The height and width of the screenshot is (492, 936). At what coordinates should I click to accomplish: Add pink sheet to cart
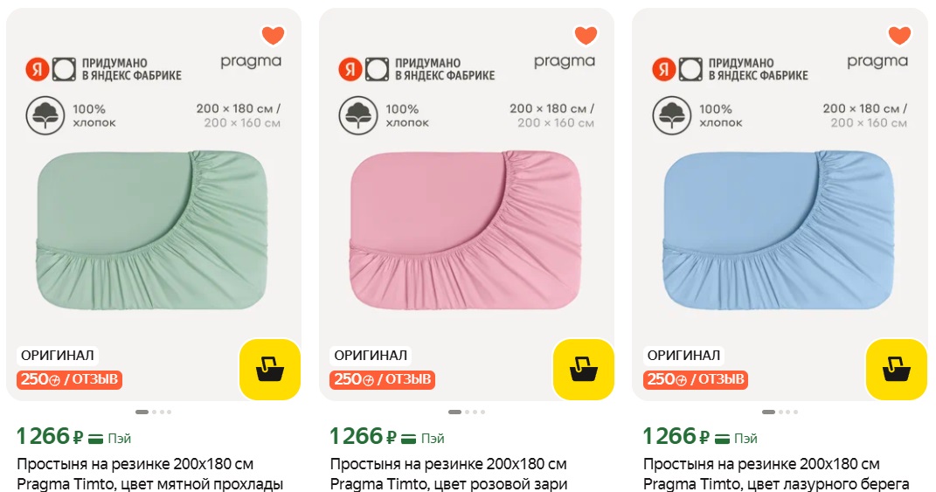(x=584, y=370)
